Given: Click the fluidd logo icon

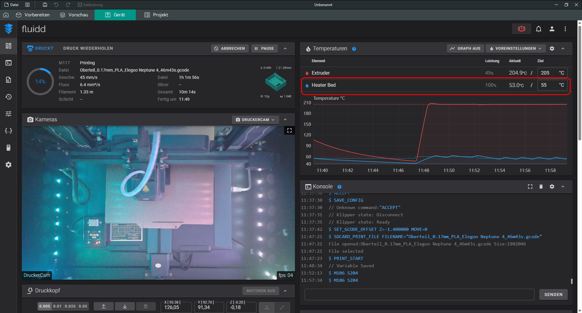Looking at the screenshot, I should [x=8, y=29].
